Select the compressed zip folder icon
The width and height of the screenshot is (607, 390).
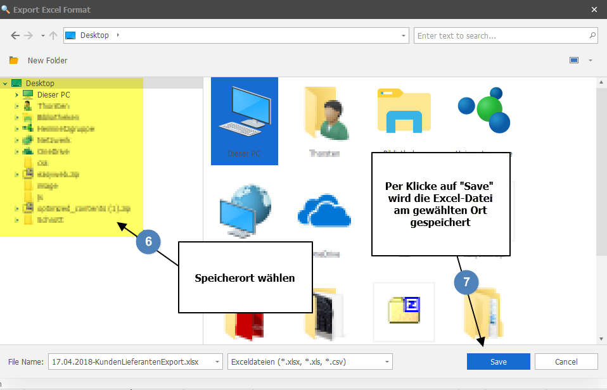(x=404, y=310)
